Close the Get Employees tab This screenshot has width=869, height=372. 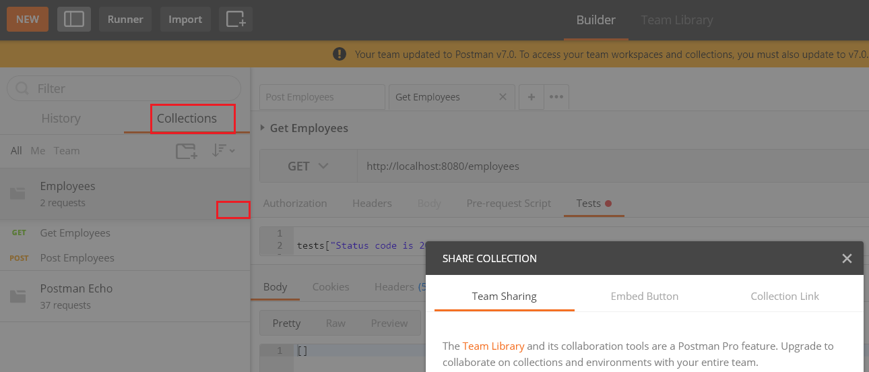click(503, 97)
